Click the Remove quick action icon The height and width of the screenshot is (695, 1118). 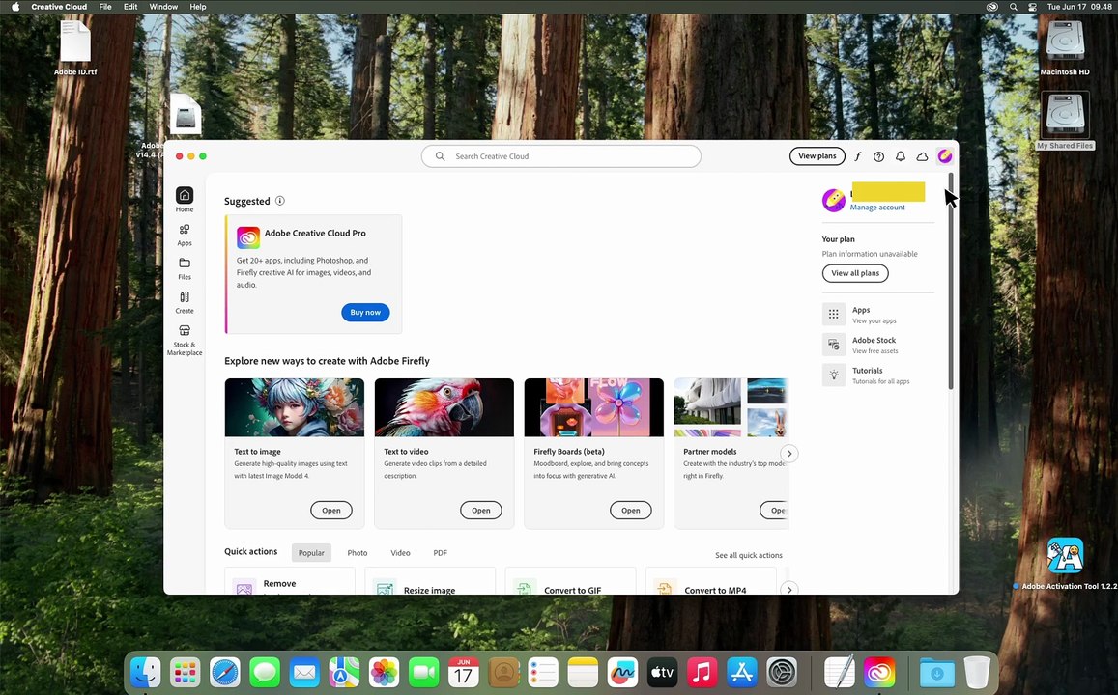click(244, 588)
